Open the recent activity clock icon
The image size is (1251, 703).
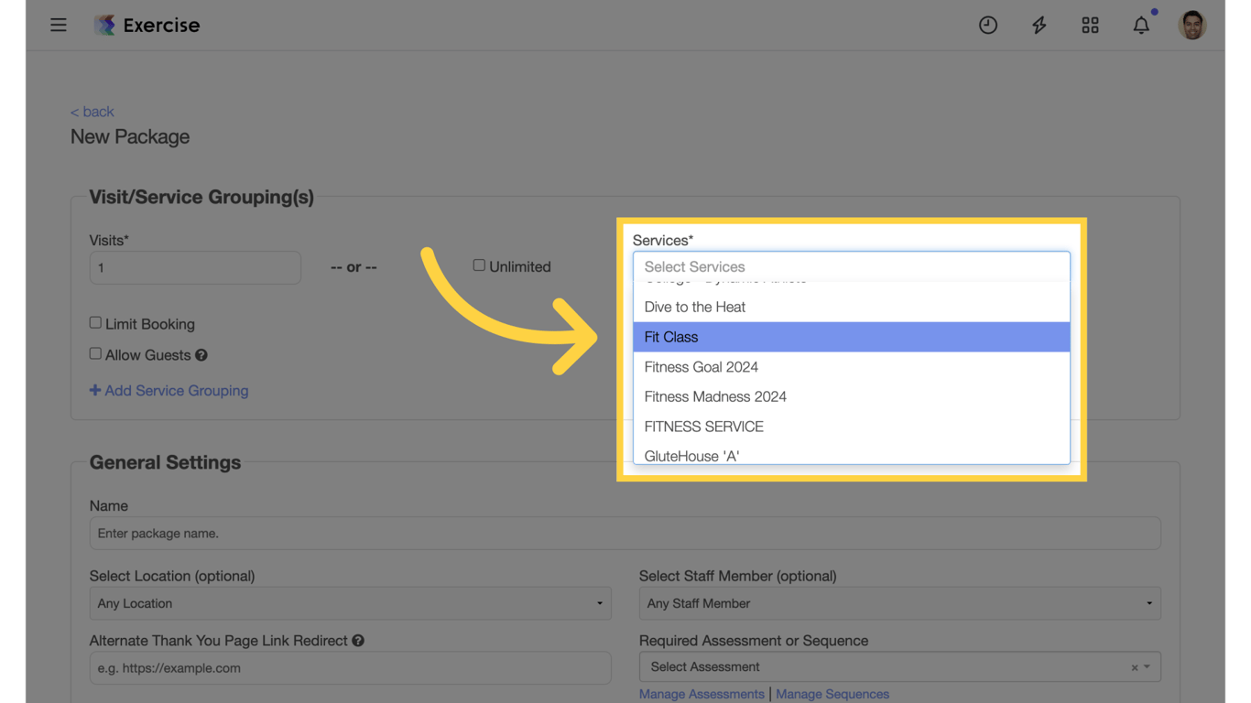coord(988,25)
